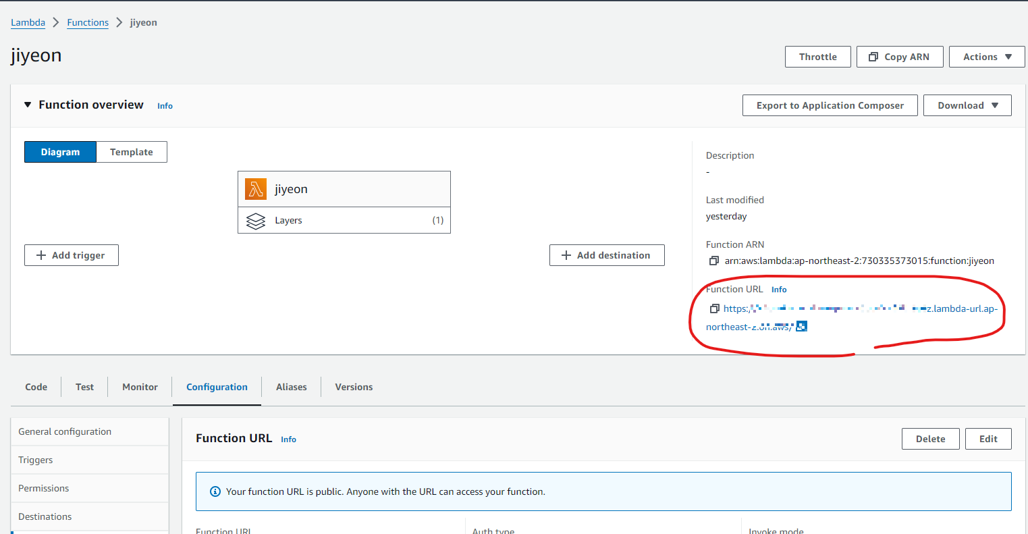Click the plus icon on Add trigger
This screenshot has height=534, width=1028.
(41, 255)
